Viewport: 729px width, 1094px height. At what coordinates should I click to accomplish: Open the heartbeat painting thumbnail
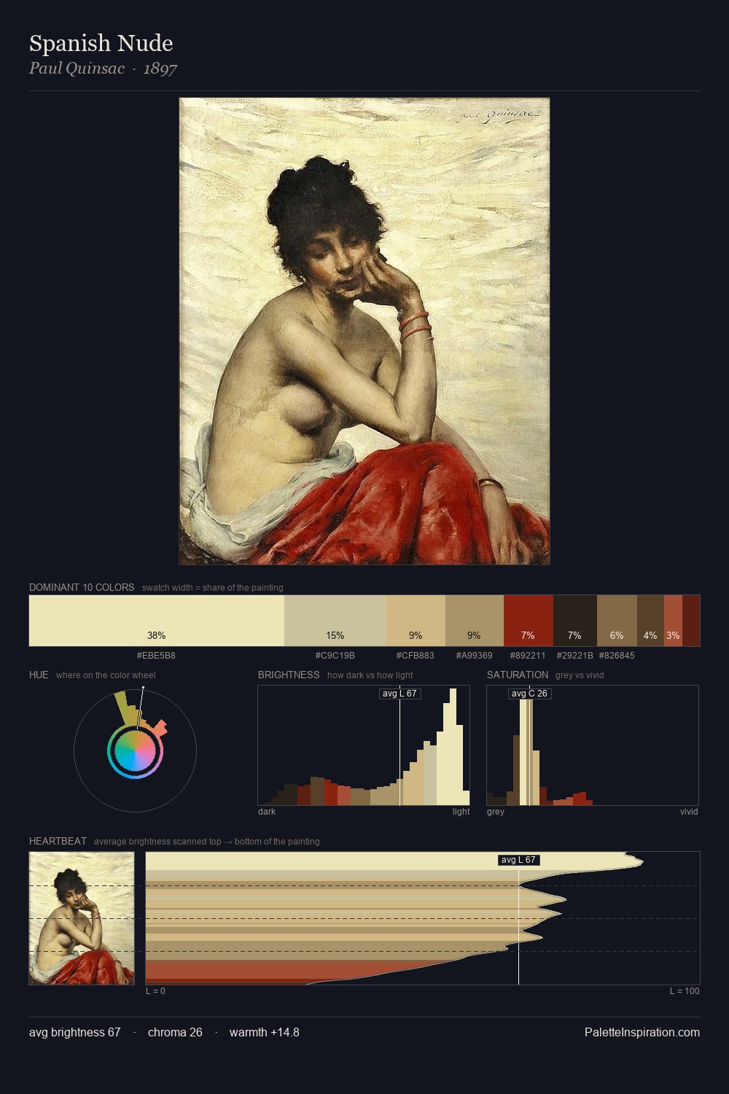click(82, 918)
